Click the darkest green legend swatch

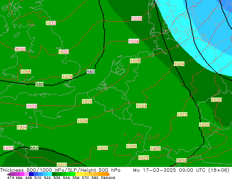(54, 174)
